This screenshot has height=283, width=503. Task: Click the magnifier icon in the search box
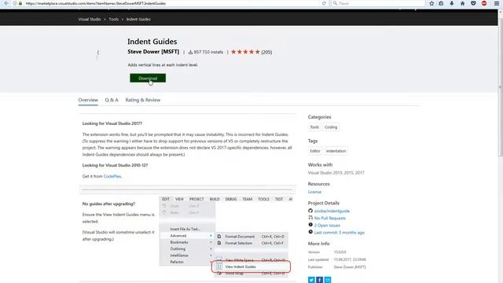point(335,3)
